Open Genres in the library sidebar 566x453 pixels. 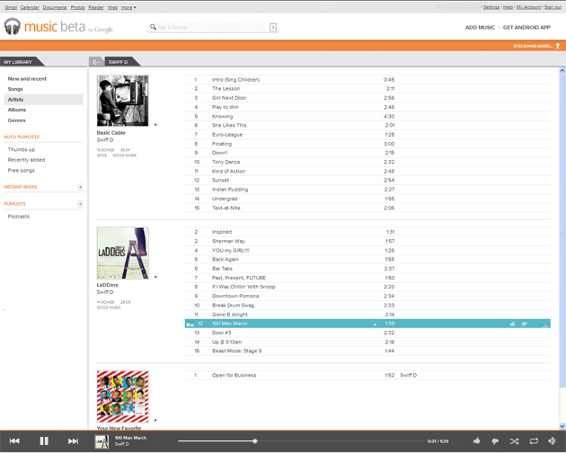point(16,120)
